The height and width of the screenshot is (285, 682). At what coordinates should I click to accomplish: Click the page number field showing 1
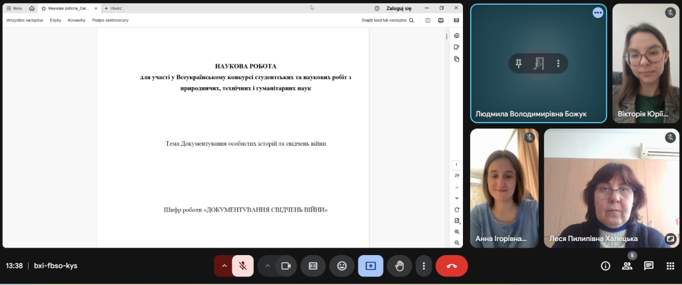click(x=457, y=164)
